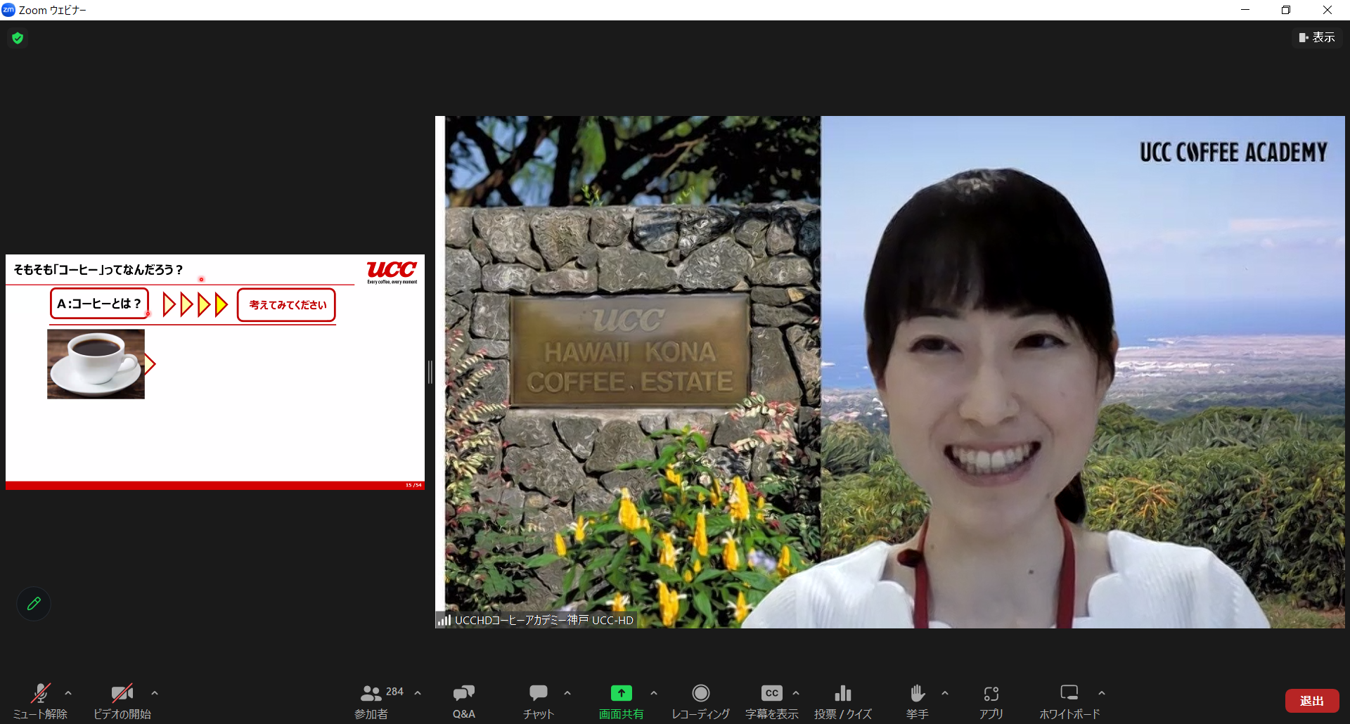The image size is (1350, 724).
Task: Show captions with 字幕を表示 CC icon
Action: click(x=772, y=693)
